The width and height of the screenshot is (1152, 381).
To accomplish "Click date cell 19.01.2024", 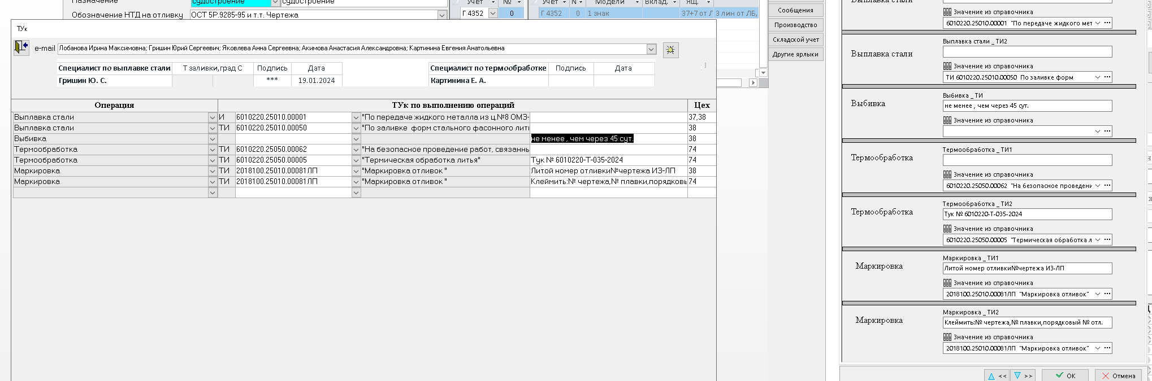I will click(x=317, y=81).
